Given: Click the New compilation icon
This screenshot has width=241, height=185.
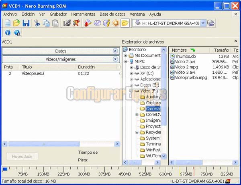Looking at the screenshot, I should tap(7, 23).
